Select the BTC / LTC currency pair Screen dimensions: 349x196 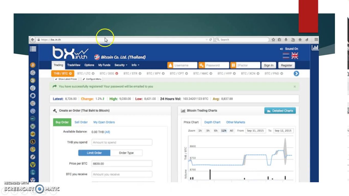point(86,73)
